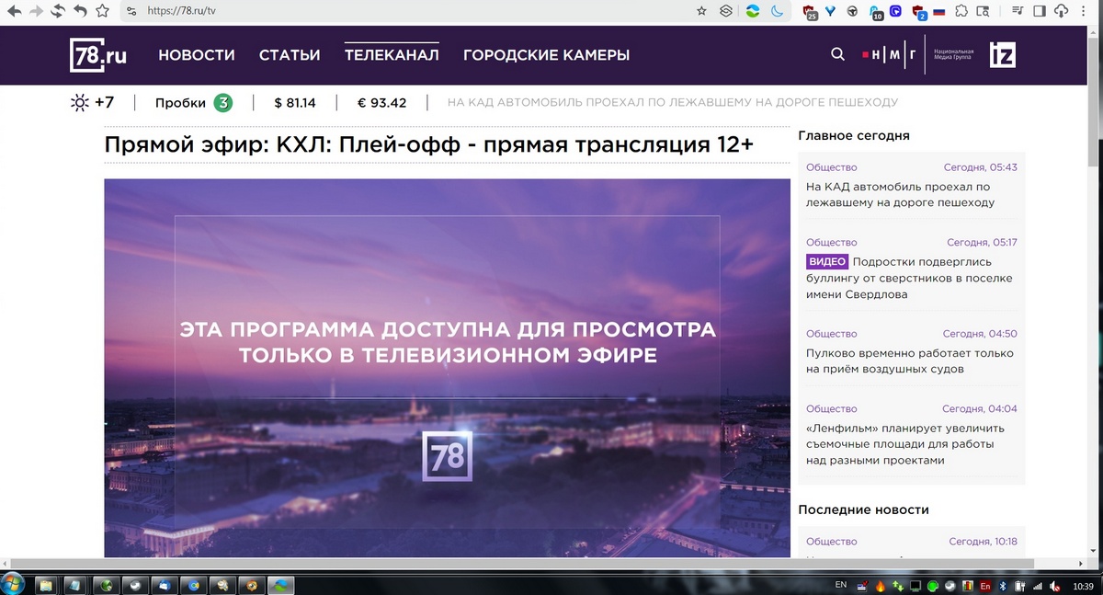Image resolution: width=1103 pixels, height=595 pixels.
Task: Click the steering wheel extension icon
Action: (852, 11)
